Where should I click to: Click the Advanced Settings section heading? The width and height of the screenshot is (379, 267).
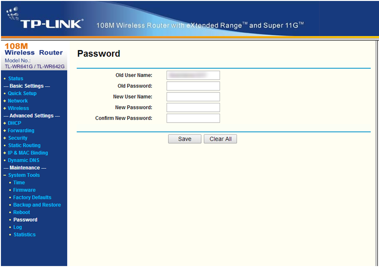pyautogui.click(x=31, y=116)
